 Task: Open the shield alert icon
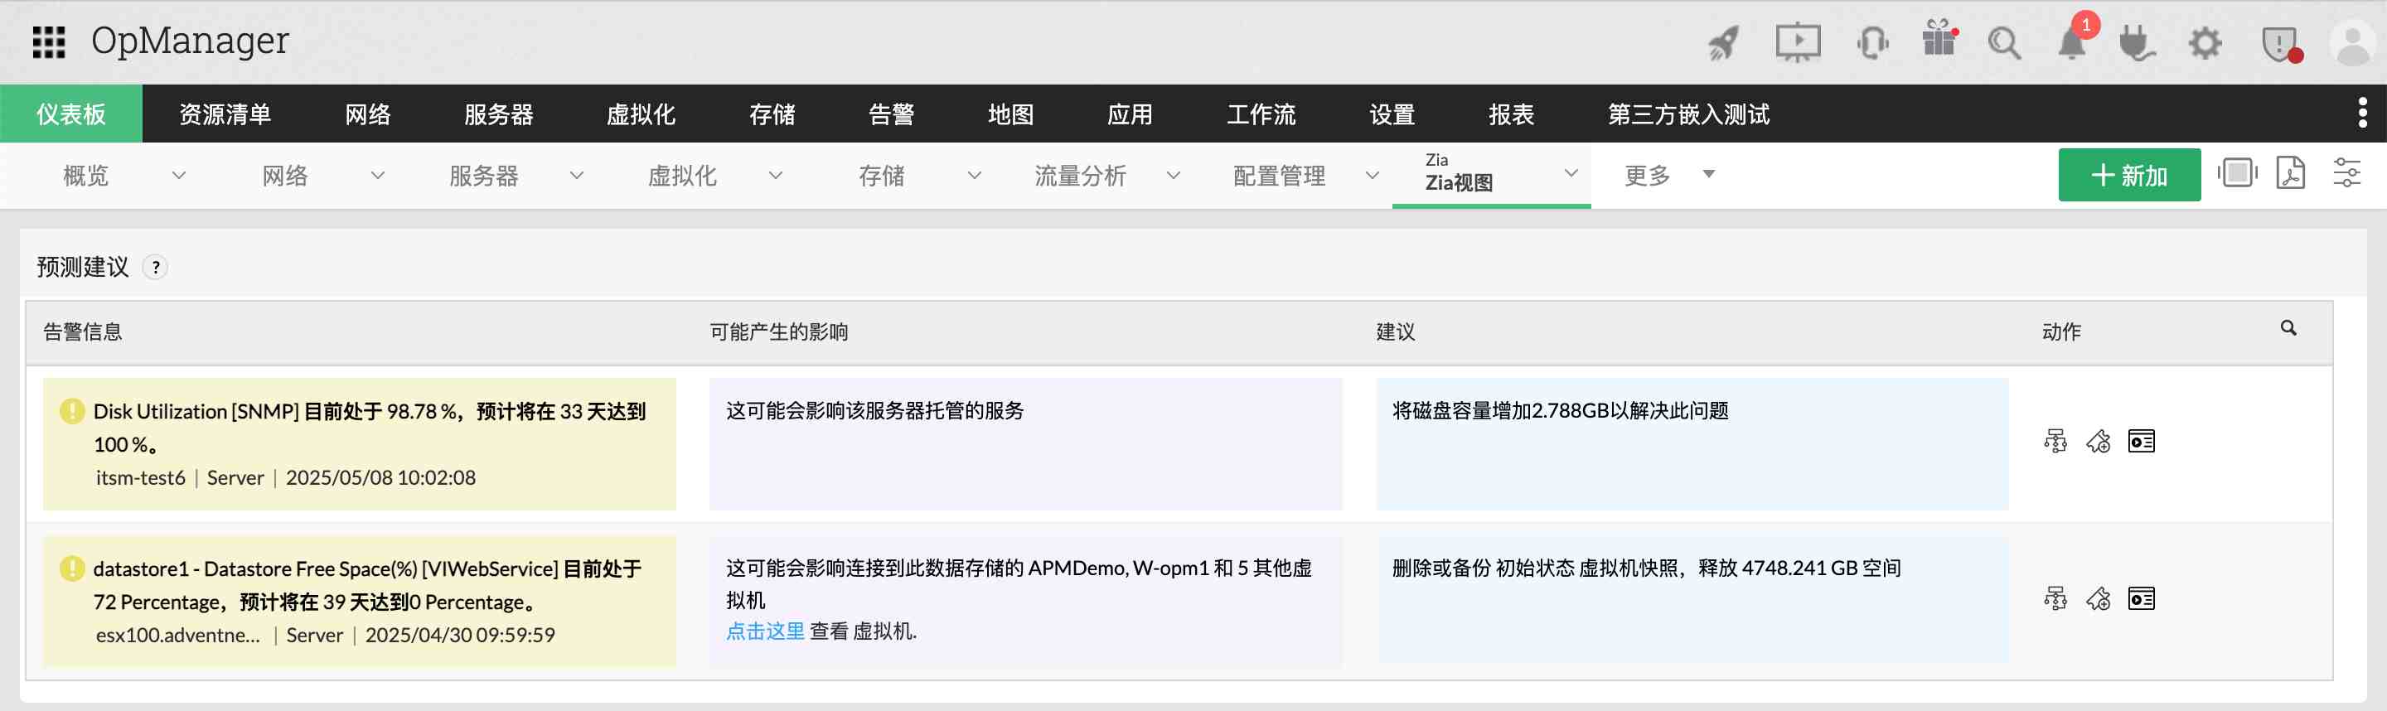(x=2278, y=42)
